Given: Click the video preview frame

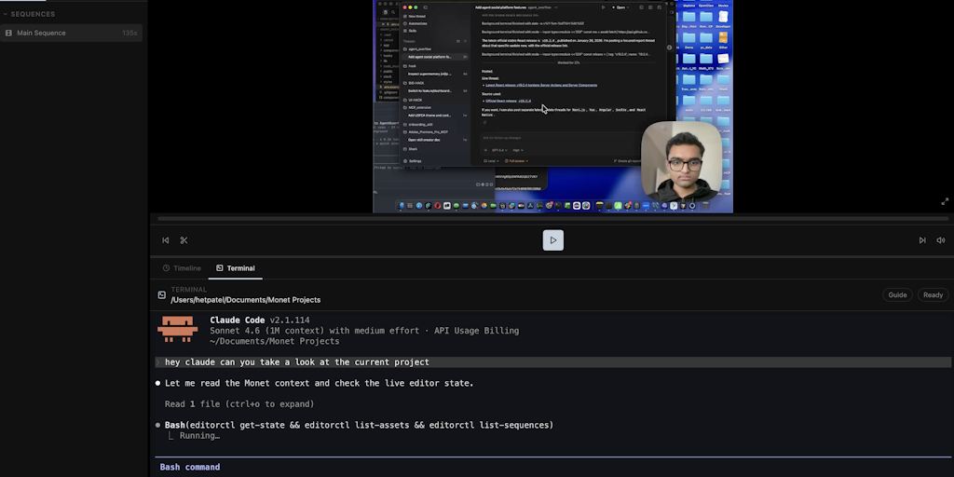Looking at the screenshot, I should tap(552, 106).
